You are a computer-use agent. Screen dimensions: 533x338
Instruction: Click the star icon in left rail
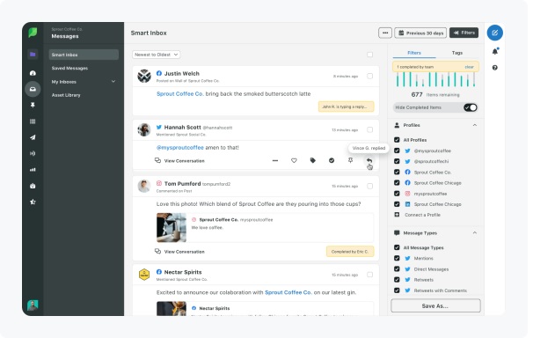click(x=33, y=202)
